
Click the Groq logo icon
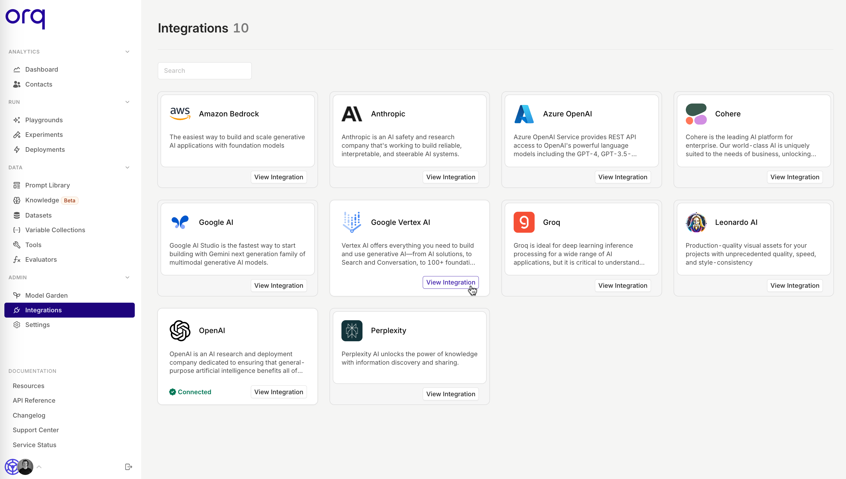coord(524,222)
